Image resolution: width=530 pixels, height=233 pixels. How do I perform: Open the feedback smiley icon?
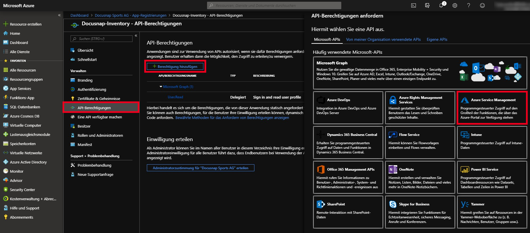point(482,5)
